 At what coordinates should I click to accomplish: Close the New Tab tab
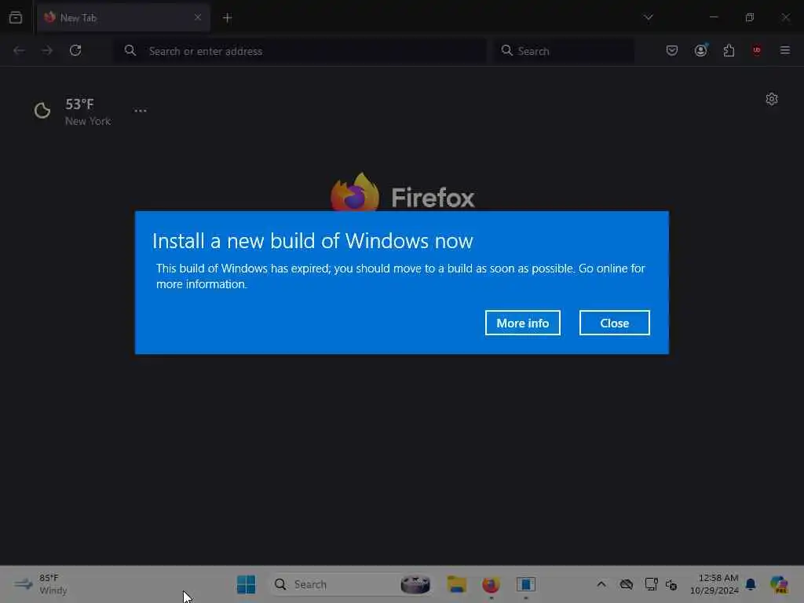coord(197,17)
